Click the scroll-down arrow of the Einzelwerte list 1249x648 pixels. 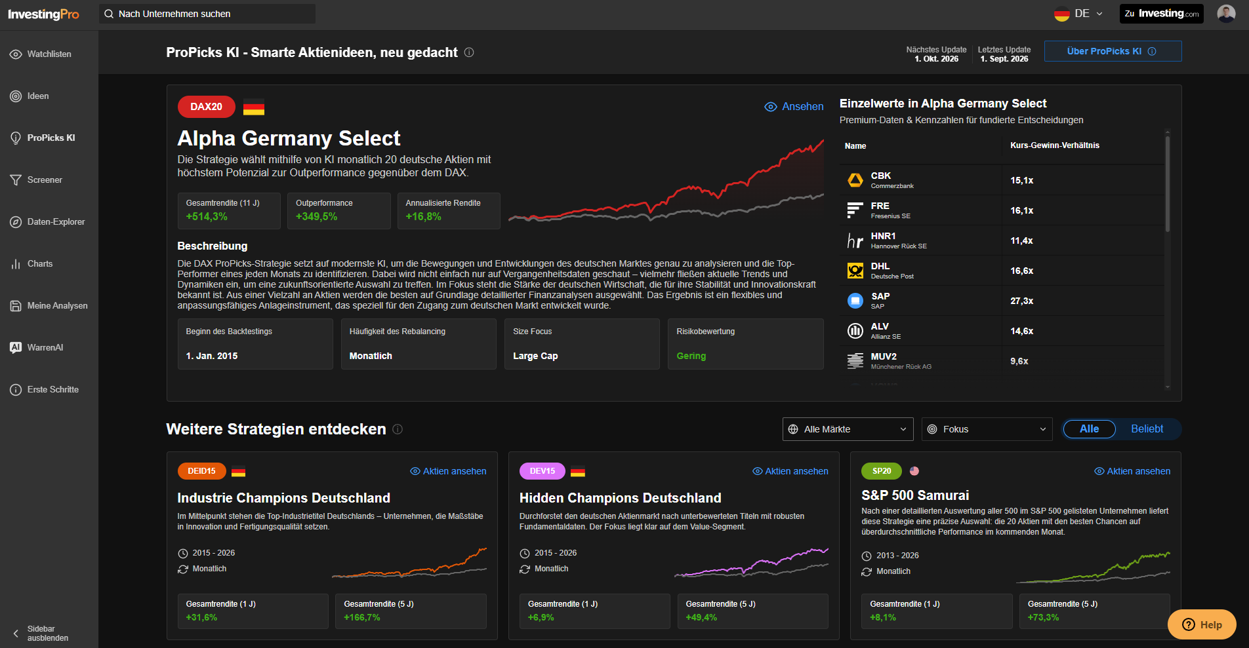1168,387
